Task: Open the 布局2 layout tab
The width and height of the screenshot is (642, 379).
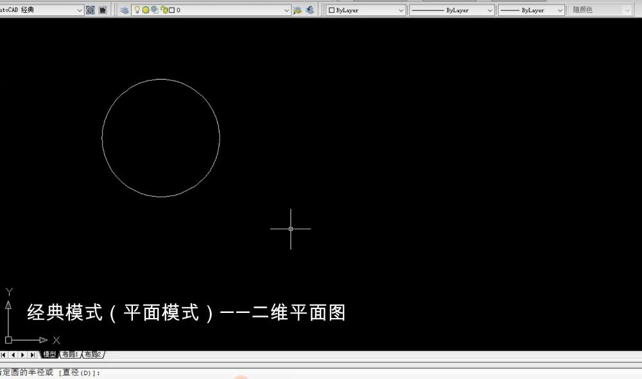Action: [x=93, y=353]
